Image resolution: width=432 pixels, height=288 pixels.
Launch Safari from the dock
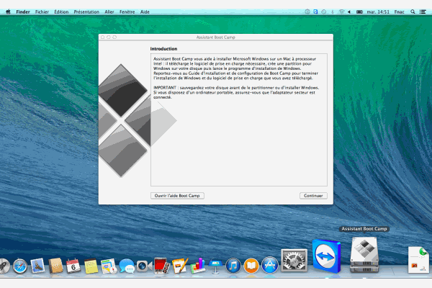point(20,266)
